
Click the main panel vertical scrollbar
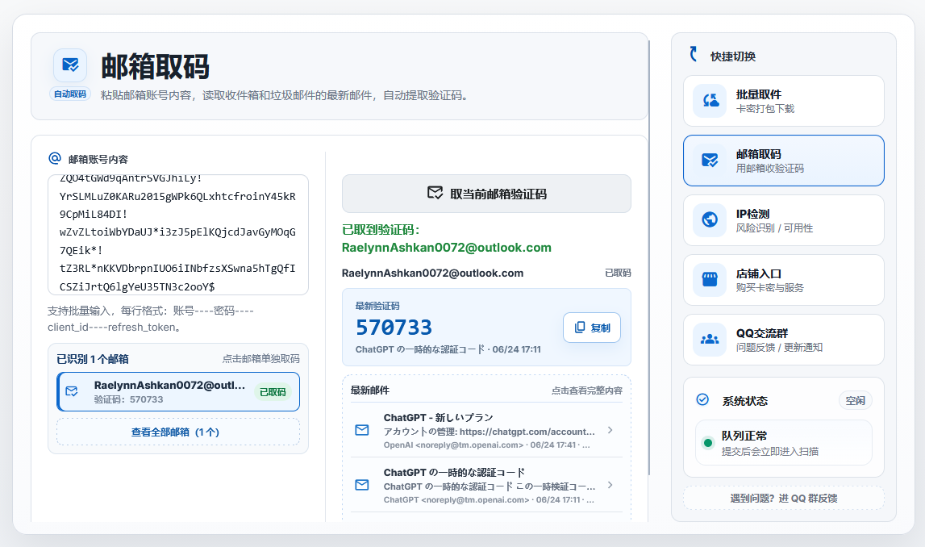649,257
